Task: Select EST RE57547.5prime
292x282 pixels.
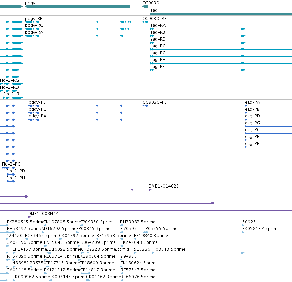Action: [x=138, y=270]
